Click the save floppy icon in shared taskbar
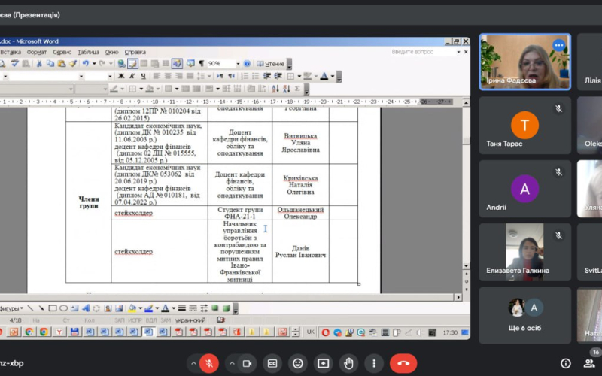This screenshot has height=376, width=602. pyautogui.click(x=74, y=332)
